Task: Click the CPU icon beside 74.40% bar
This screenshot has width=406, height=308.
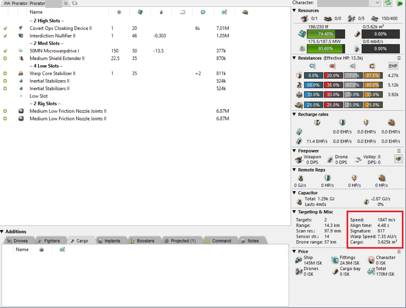Action: [302, 34]
